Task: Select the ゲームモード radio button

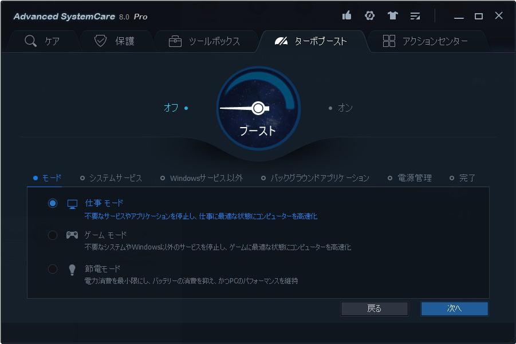Action: [x=52, y=235]
